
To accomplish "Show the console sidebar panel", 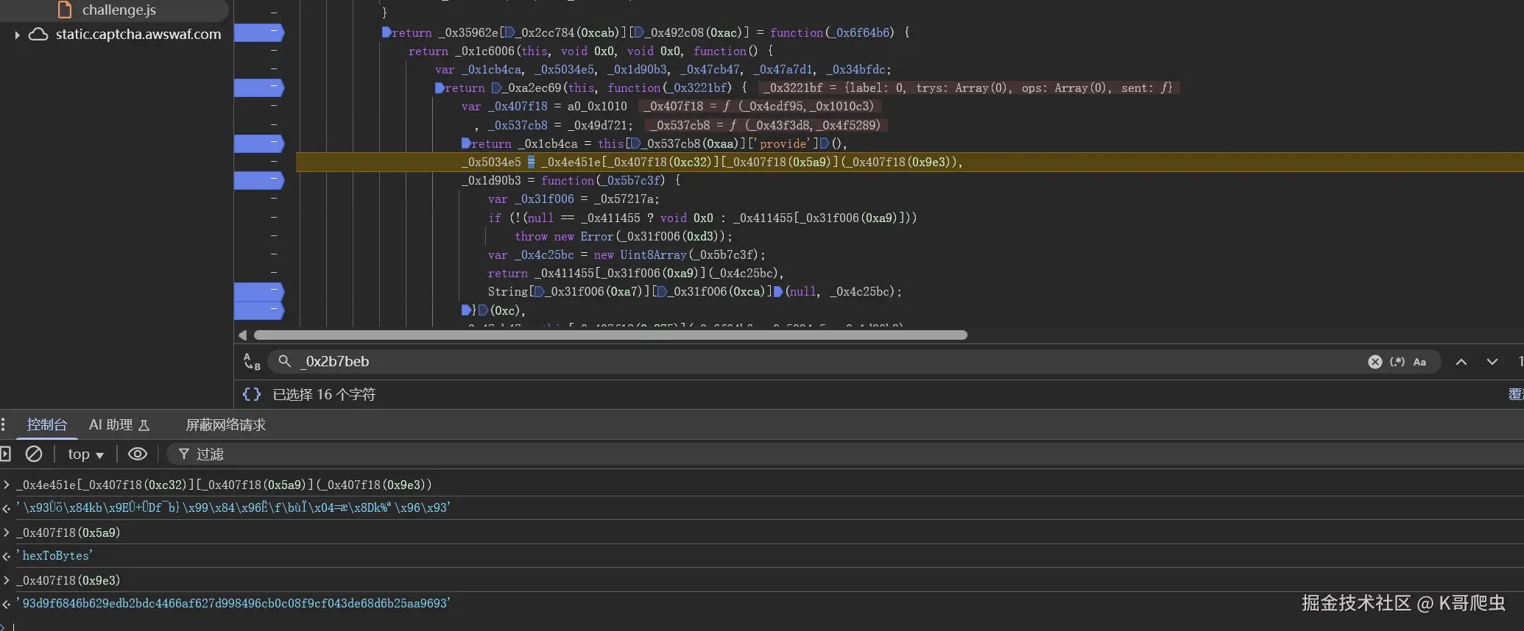I will (x=5, y=454).
